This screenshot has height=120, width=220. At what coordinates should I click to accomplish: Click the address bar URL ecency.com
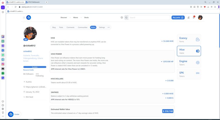click(x=32, y=7)
